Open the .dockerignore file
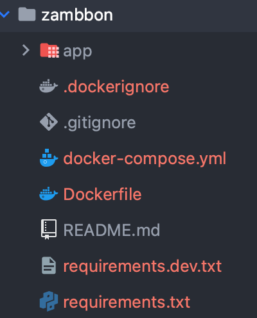The width and height of the screenshot is (257, 318). pyautogui.click(x=116, y=87)
